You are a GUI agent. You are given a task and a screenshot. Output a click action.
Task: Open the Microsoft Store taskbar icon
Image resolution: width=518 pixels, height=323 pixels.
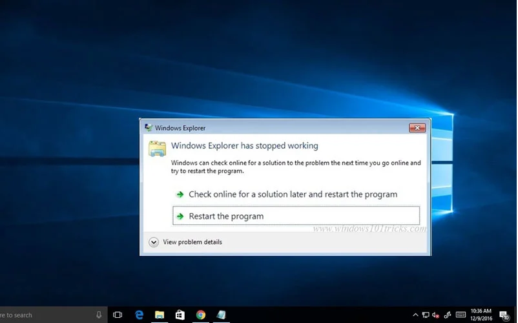(180, 315)
